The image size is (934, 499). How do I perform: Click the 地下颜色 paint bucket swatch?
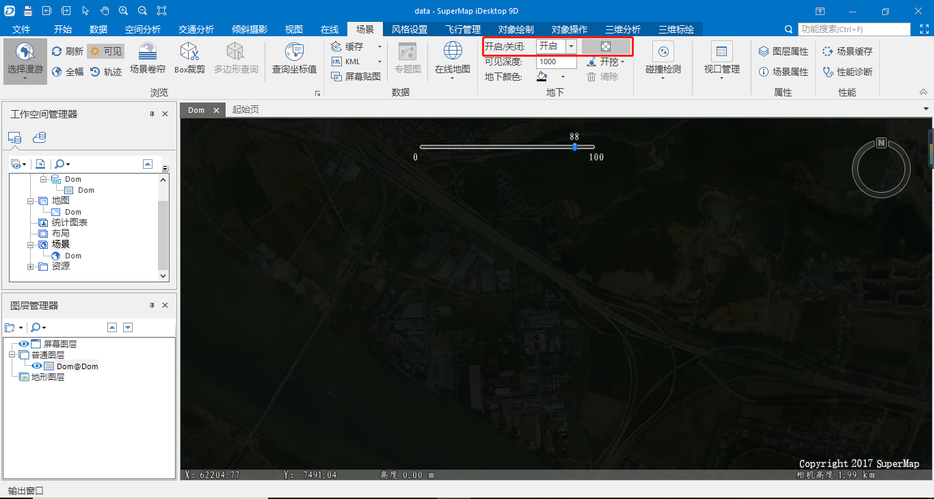coord(542,77)
